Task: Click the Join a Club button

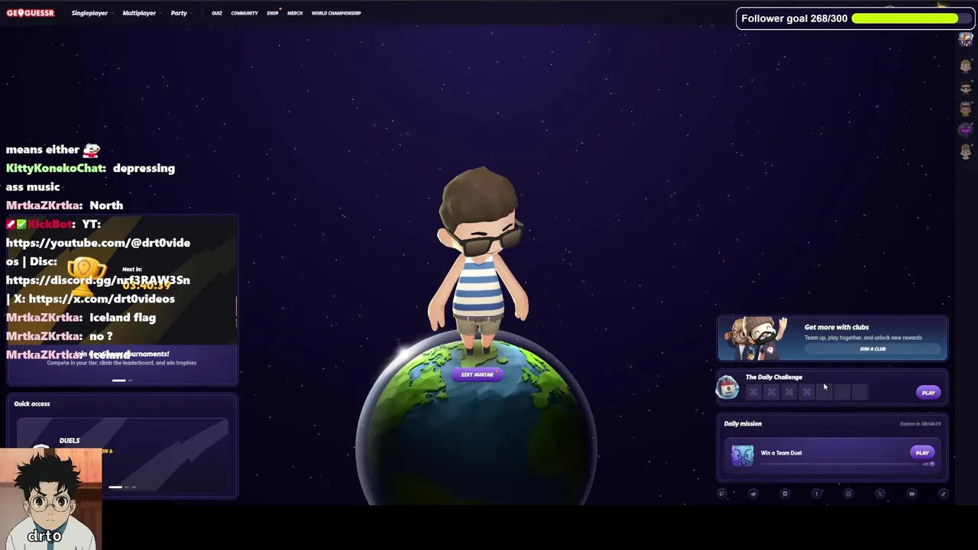Action: click(873, 349)
